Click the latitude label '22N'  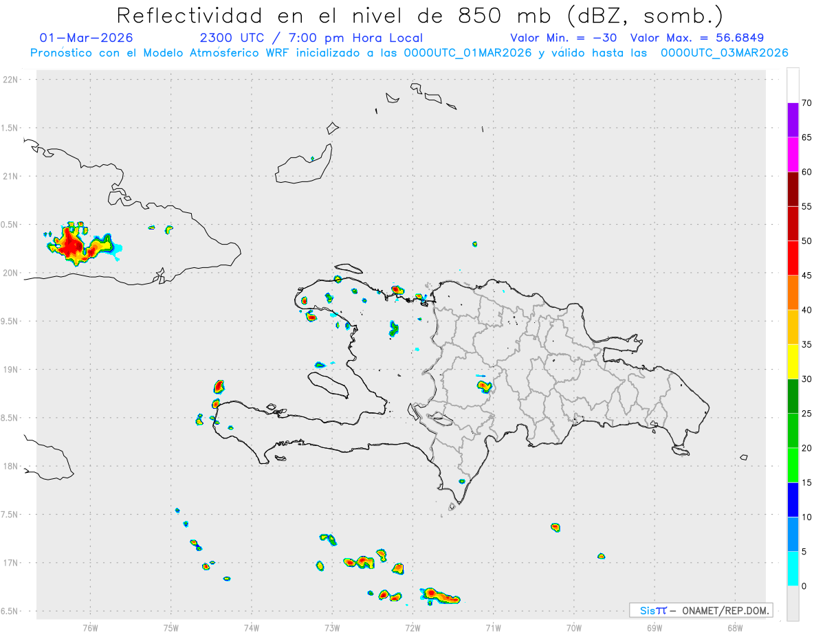(10, 80)
